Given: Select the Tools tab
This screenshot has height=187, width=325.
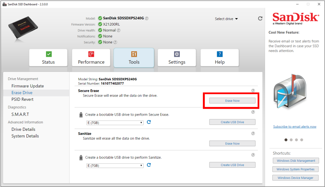Looking at the screenshot, I should click(134, 58).
